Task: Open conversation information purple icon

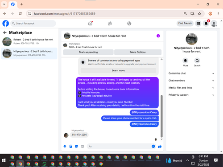Action: pyautogui.click(x=158, y=36)
